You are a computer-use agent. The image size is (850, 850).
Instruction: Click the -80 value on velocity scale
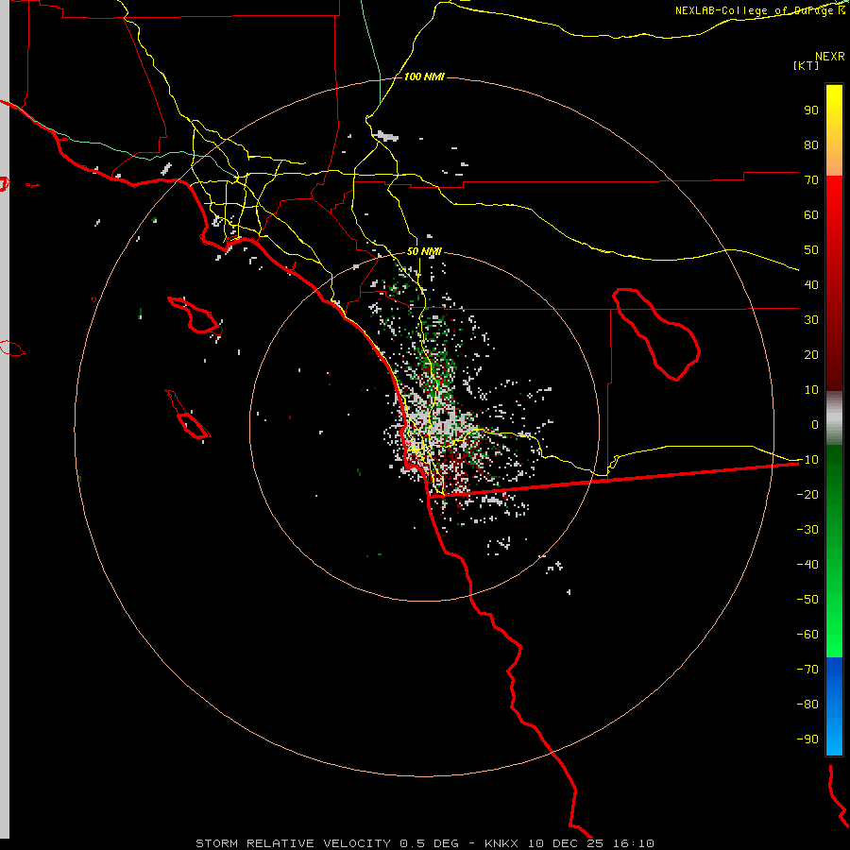(807, 705)
